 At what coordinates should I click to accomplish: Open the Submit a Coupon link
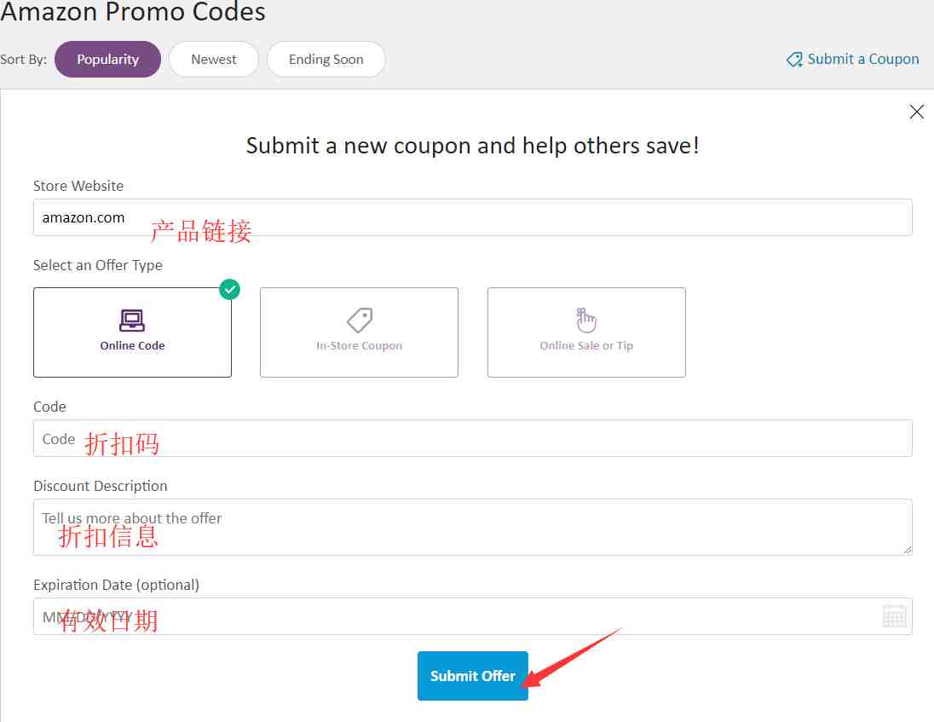click(862, 59)
